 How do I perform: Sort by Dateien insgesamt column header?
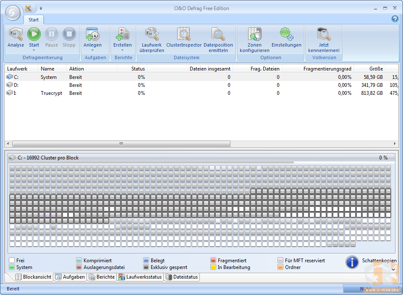[190, 69]
